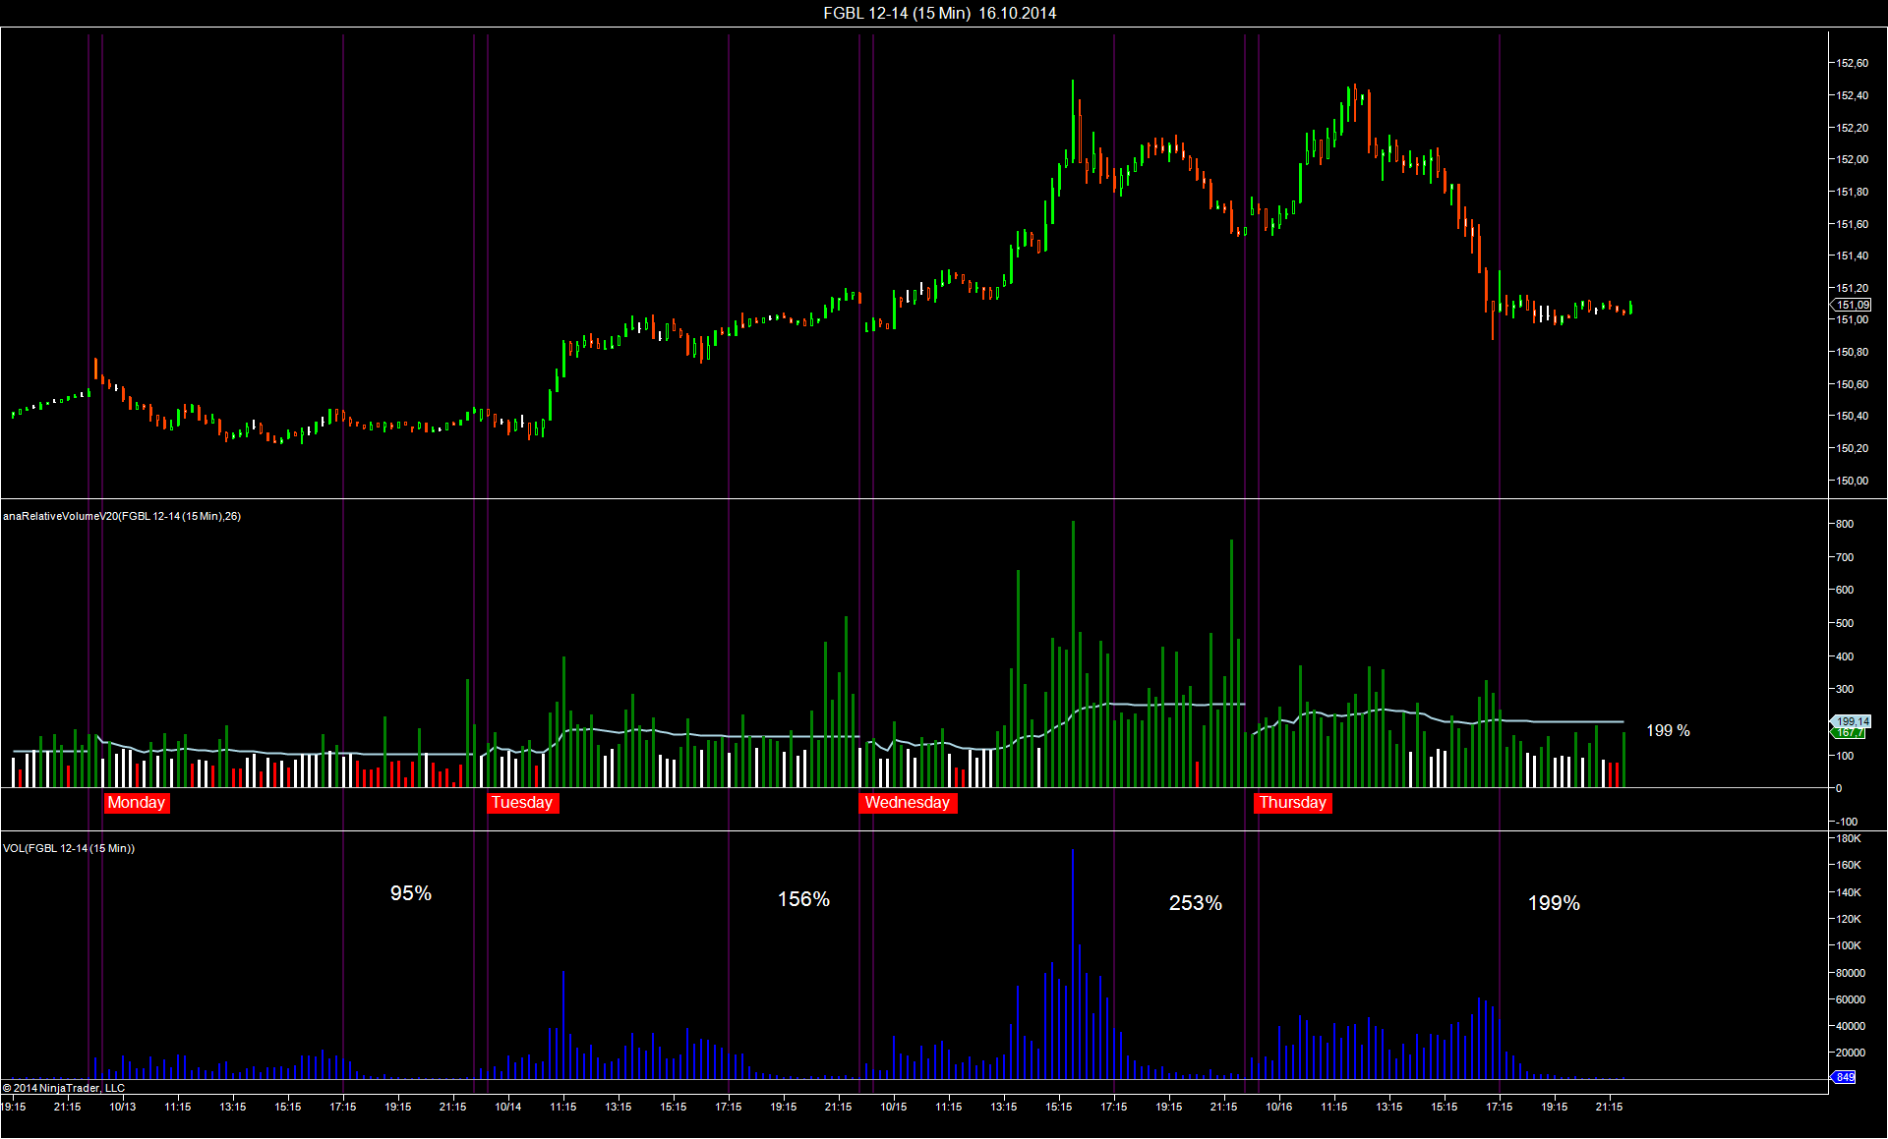Click the 150,80 price axis label
The width and height of the screenshot is (1888, 1139).
1853,352
